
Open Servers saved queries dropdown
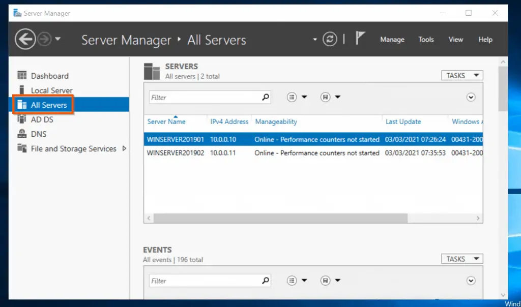point(330,97)
